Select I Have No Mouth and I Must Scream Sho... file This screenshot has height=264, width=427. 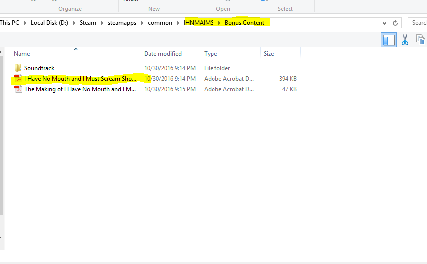pos(80,79)
